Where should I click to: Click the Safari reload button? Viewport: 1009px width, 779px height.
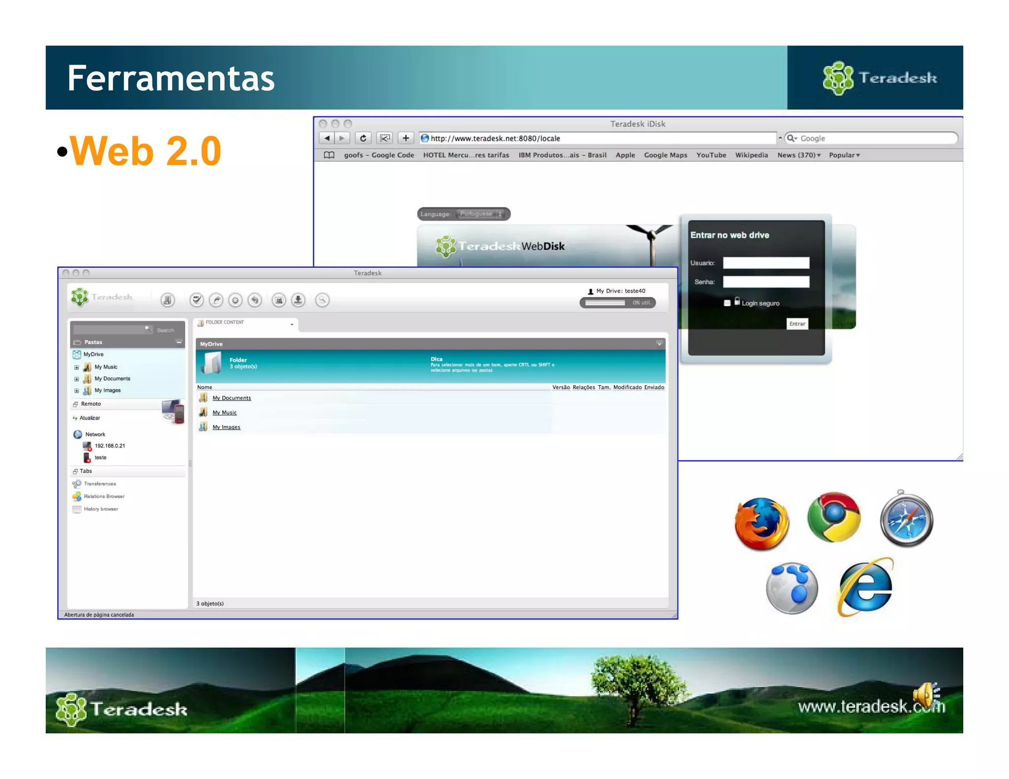[363, 138]
